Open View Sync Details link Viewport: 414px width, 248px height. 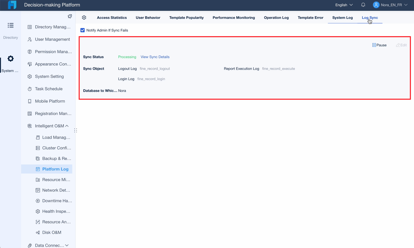(155, 57)
